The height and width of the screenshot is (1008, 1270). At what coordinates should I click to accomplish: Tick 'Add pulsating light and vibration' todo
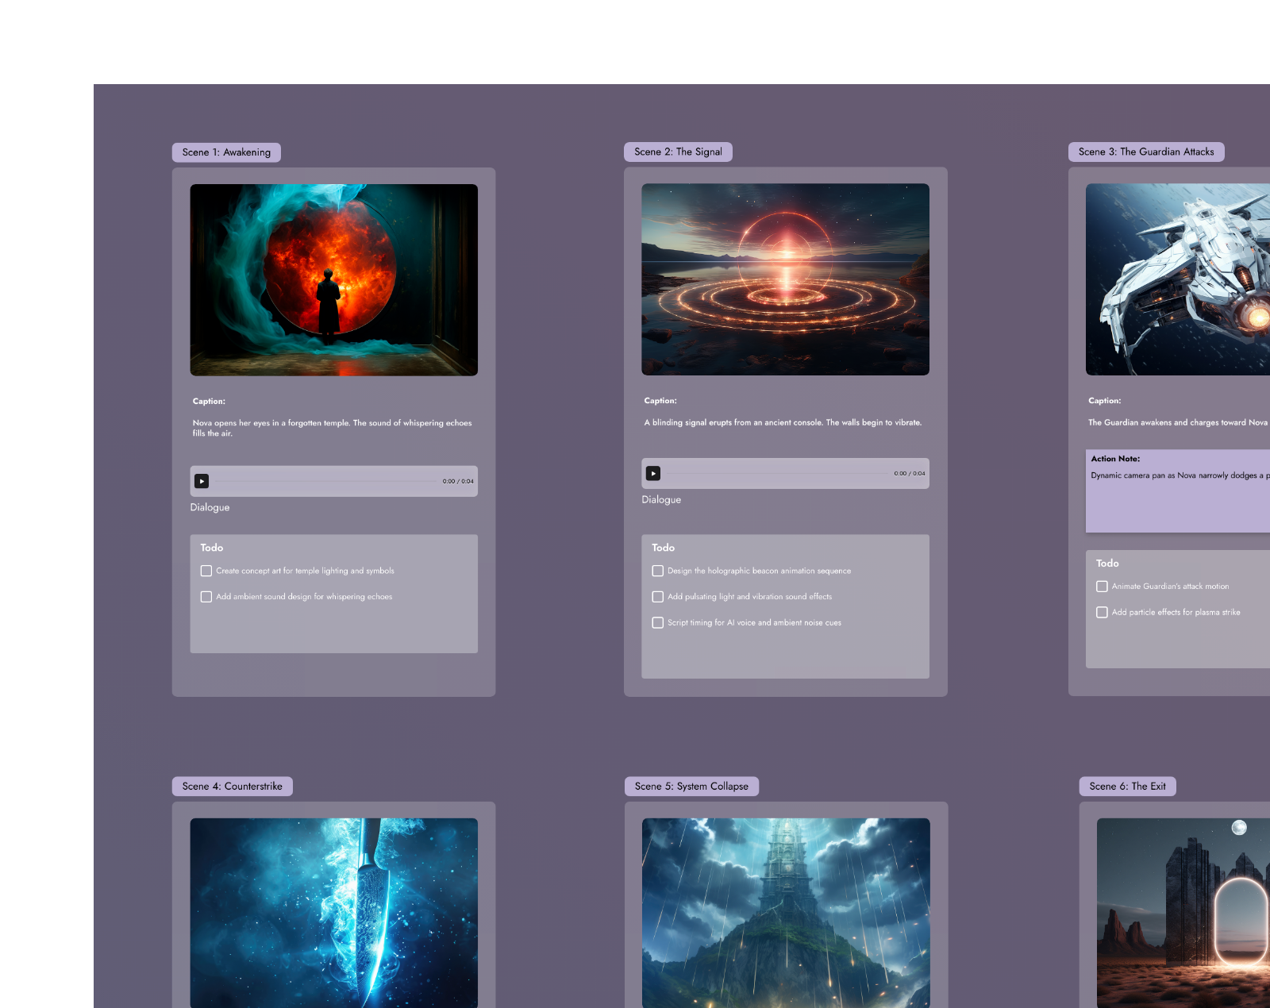coord(658,597)
